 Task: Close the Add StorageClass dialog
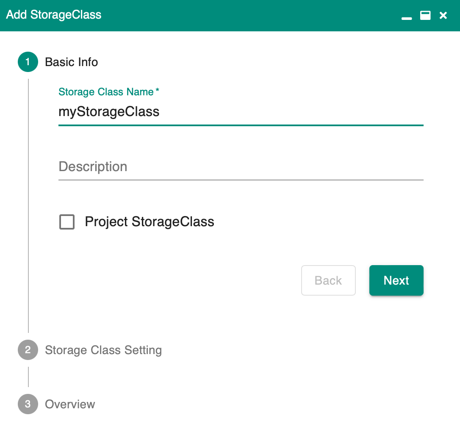click(443, 15)
